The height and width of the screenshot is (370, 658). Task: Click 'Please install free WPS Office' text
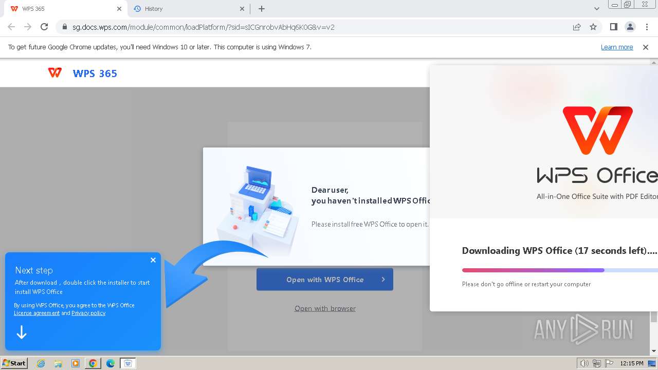pyautogui.click(x=370, y=224)
